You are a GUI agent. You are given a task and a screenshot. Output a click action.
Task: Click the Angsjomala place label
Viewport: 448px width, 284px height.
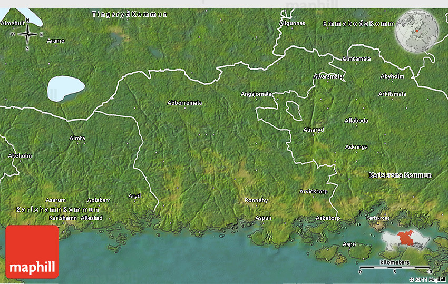pos(256,94)
